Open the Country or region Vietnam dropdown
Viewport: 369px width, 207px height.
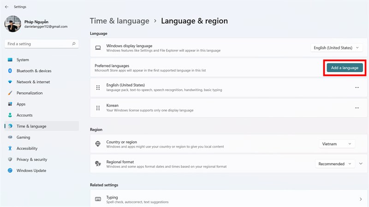point(337,144)
